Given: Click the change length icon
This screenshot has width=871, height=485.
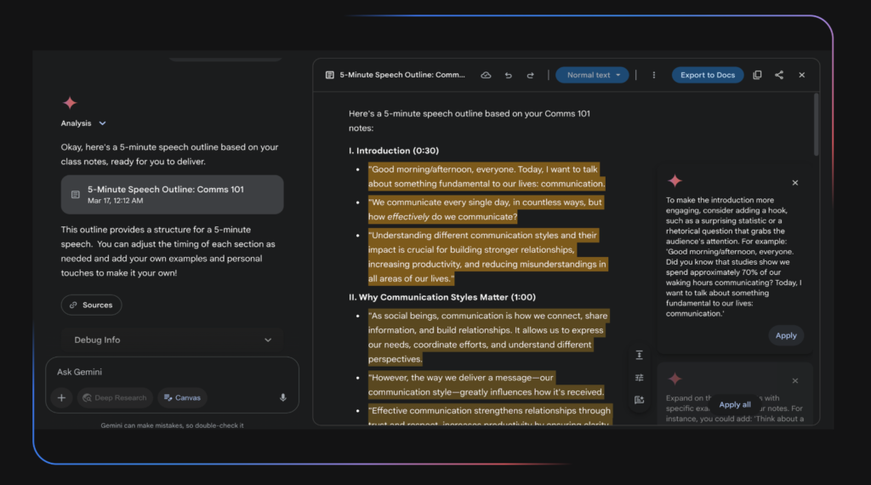Looking at the screenshot, I should [x=640, y=355].
